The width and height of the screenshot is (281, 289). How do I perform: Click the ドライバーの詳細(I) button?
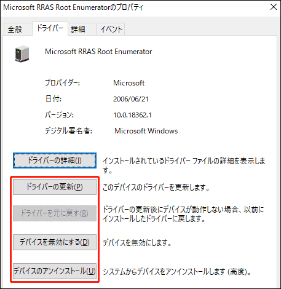click(x=55, y=160)
